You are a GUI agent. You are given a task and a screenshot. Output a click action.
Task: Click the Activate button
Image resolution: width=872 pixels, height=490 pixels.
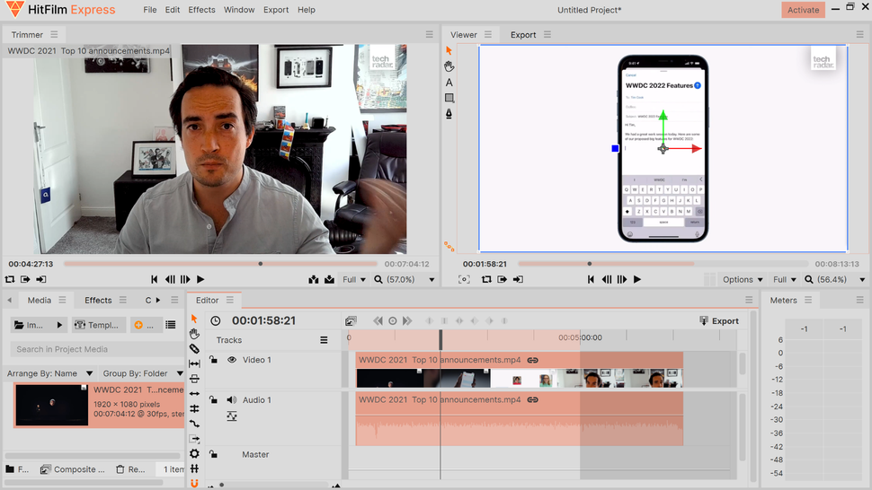click(803, 10)
